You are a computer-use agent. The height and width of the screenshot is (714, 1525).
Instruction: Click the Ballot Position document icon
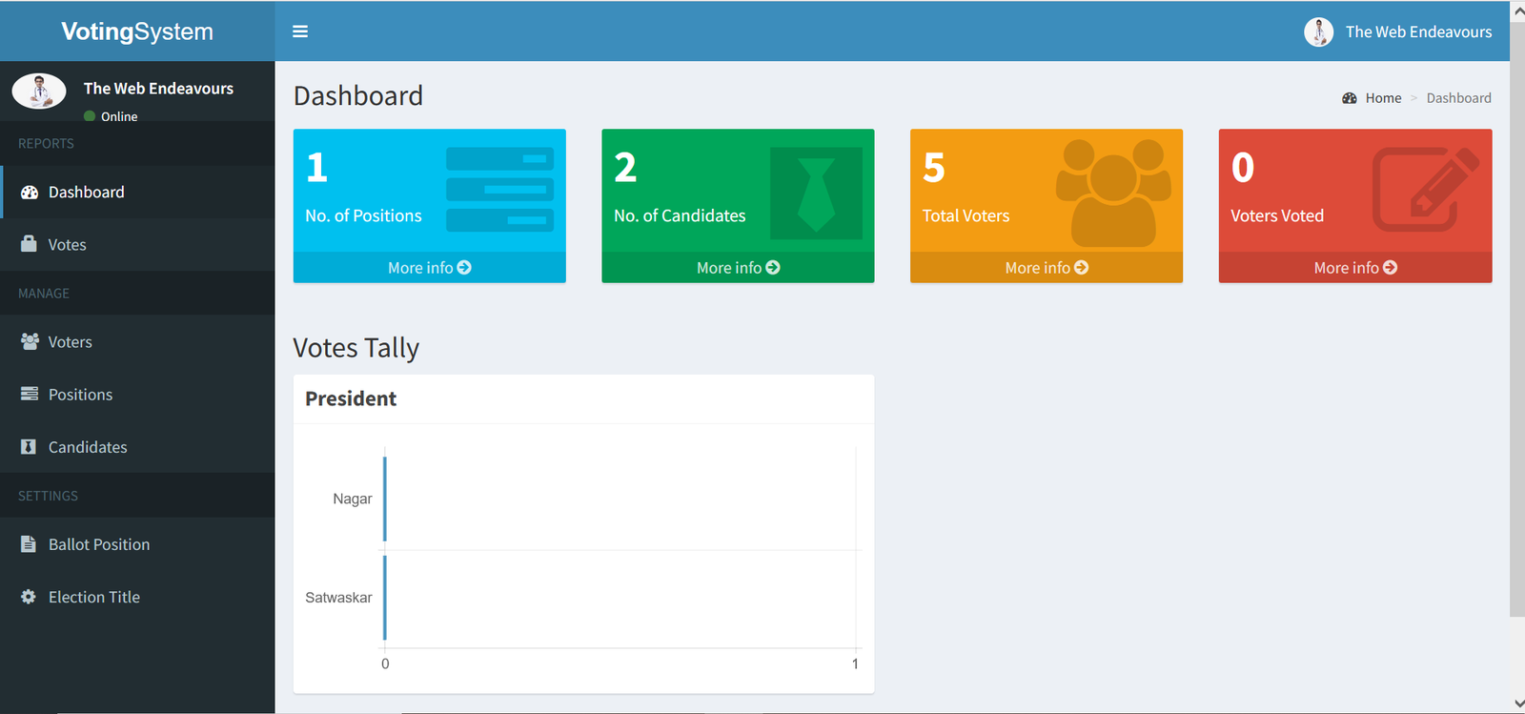[x=29, y=544]
